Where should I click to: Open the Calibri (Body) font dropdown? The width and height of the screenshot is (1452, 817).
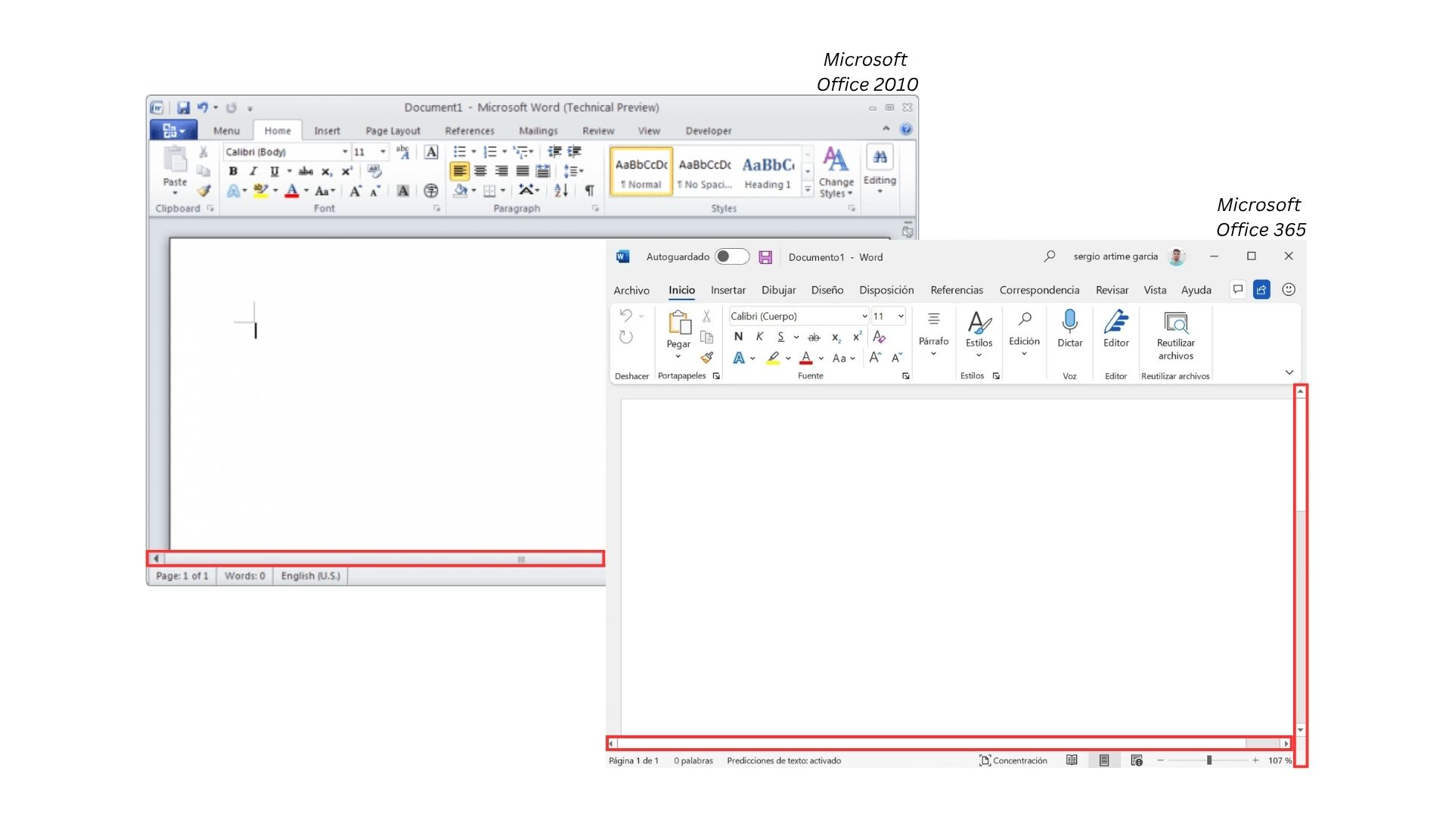(x=345, y=152)
